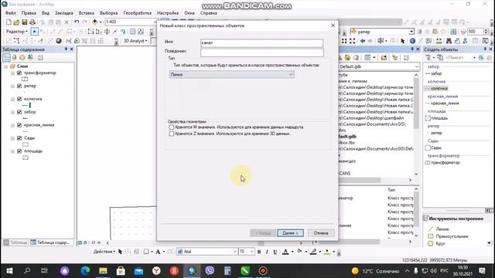495x278 pixels.
Task: Create a new map document with New icon
Action: [9, 22]
